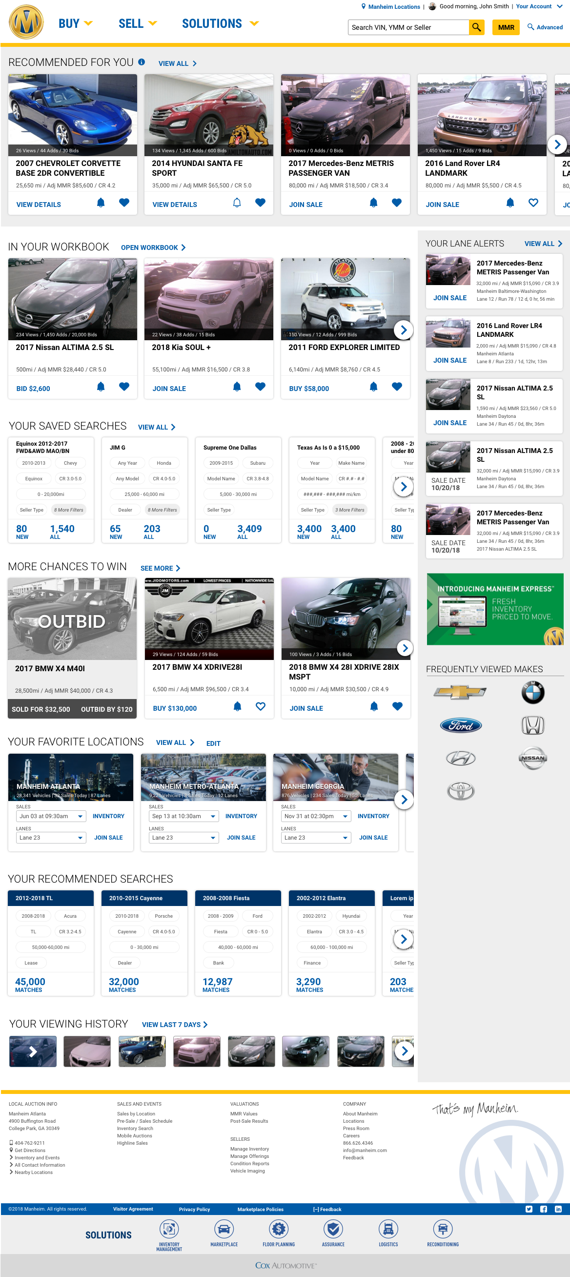Open the Twitter icon in footer

click(x=529, y=1209)
